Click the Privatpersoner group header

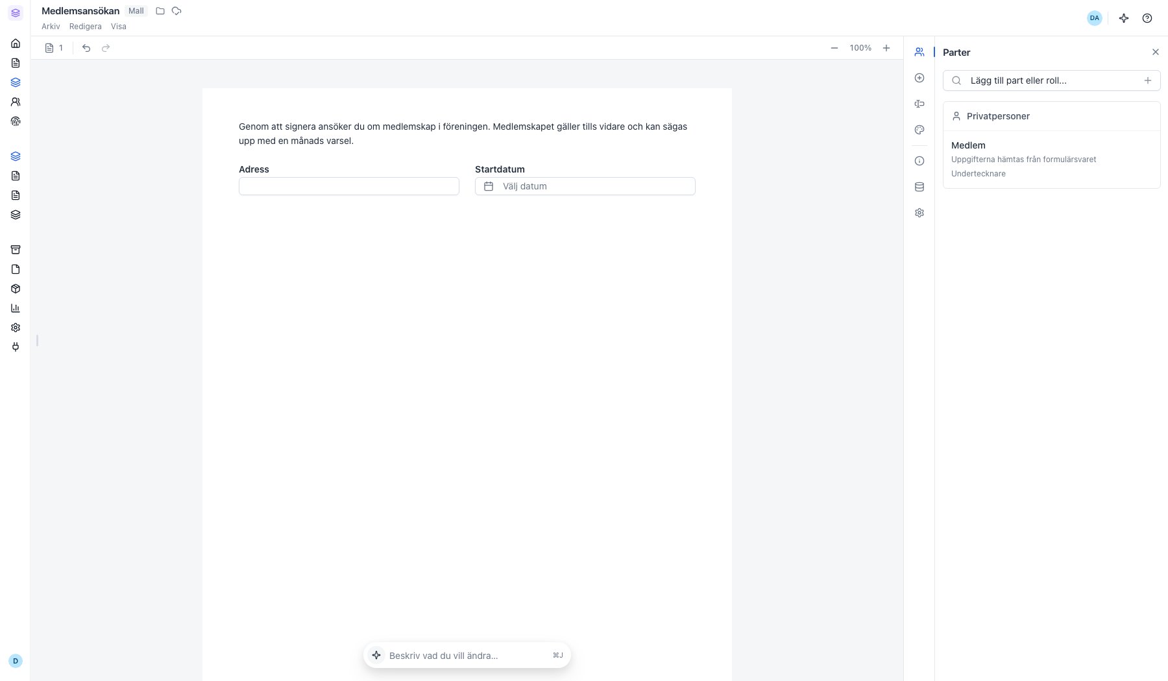pos(1051,116)
